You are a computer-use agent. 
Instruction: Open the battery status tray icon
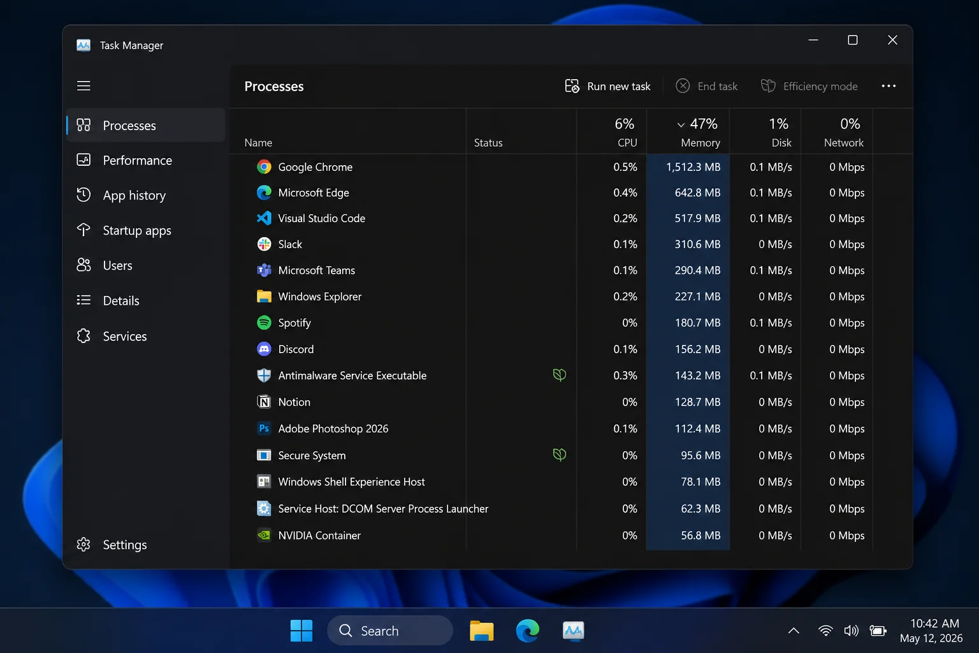(878, 631)
